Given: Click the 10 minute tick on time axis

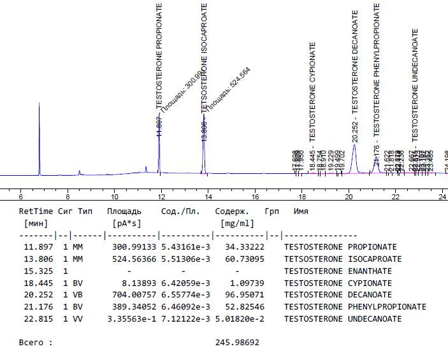Looking at the screenshot, I should (x=114, y=197).
